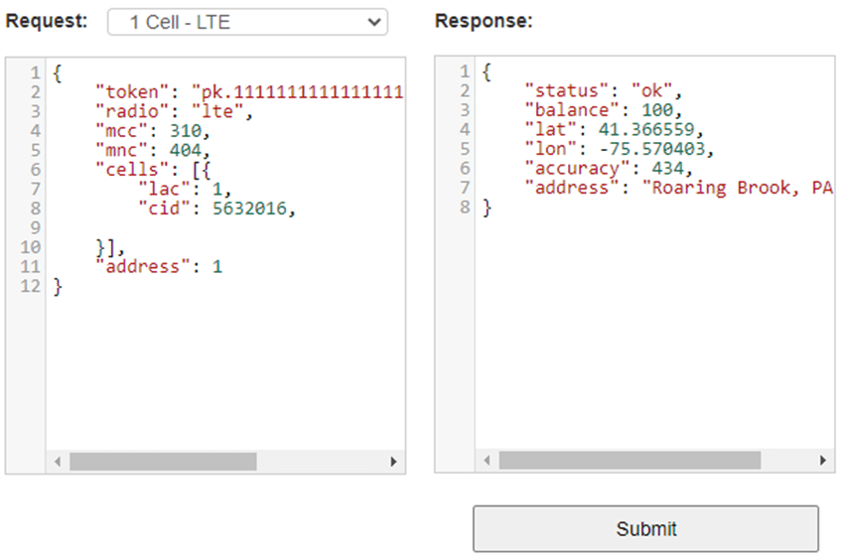Click request scrollbar right arrow
The height and width of the screenshot is (560, 843).
(393, 462)
